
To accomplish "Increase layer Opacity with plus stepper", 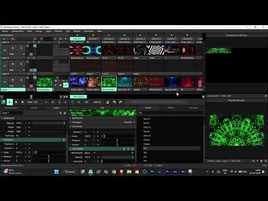I will point(29,123).
